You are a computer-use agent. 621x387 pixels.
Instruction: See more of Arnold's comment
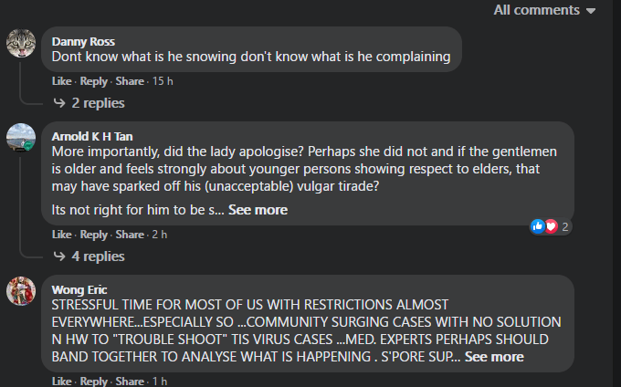click(x=258, y=210)
